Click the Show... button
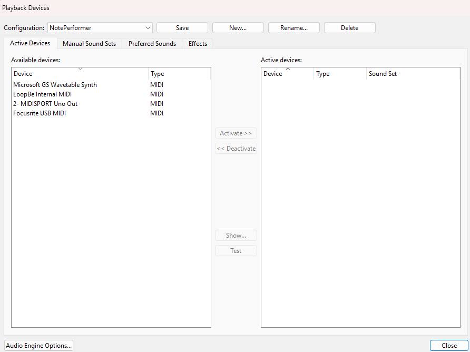Screen dimensions: 470x352 [x=236, y=236]
